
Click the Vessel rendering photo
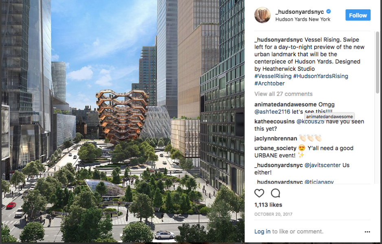pos(123,121)
